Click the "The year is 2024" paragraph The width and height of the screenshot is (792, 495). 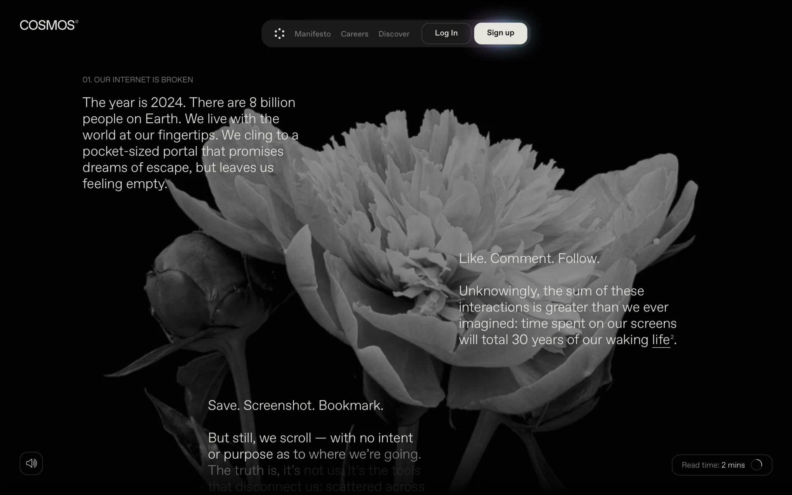point(190,143)
